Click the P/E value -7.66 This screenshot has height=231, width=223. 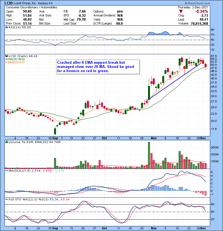click(x=82, y=11)
